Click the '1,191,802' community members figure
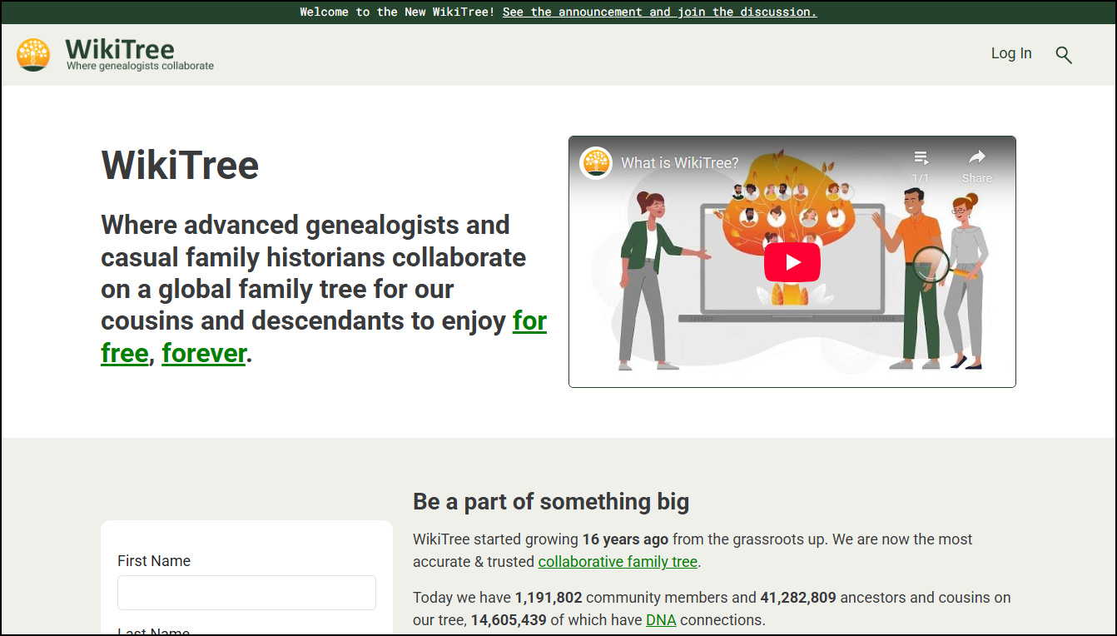1117x636 pixels. tap(549, 598)
